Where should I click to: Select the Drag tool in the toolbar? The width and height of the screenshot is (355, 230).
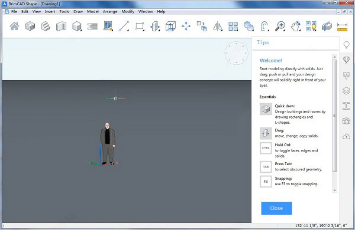coord(155,26)
